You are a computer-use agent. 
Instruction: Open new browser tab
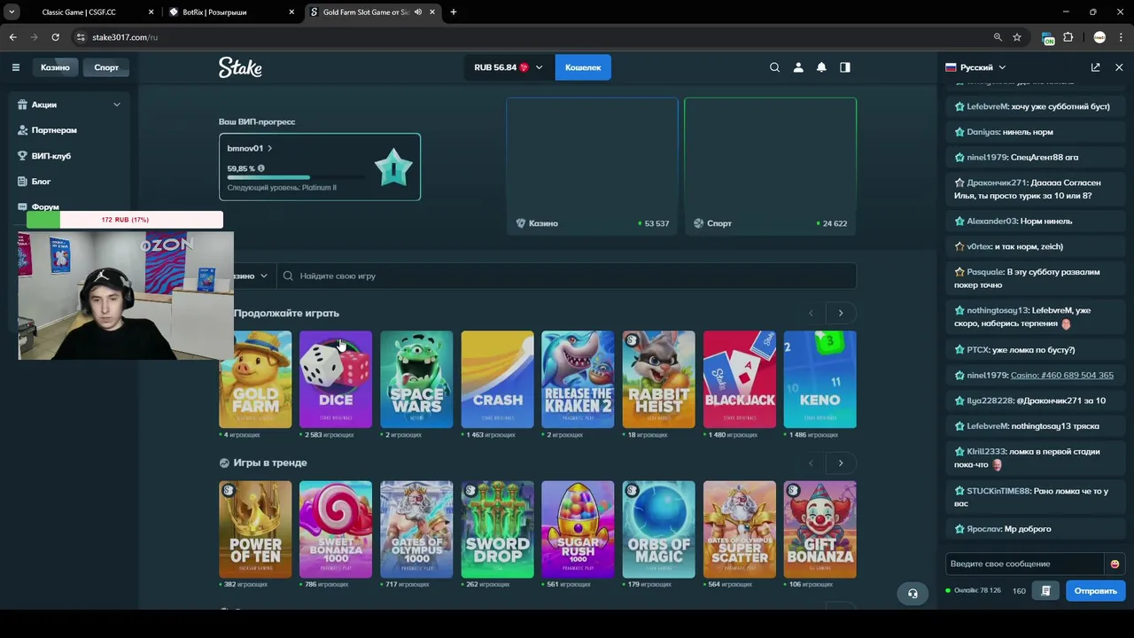click(x=454, y=12)
